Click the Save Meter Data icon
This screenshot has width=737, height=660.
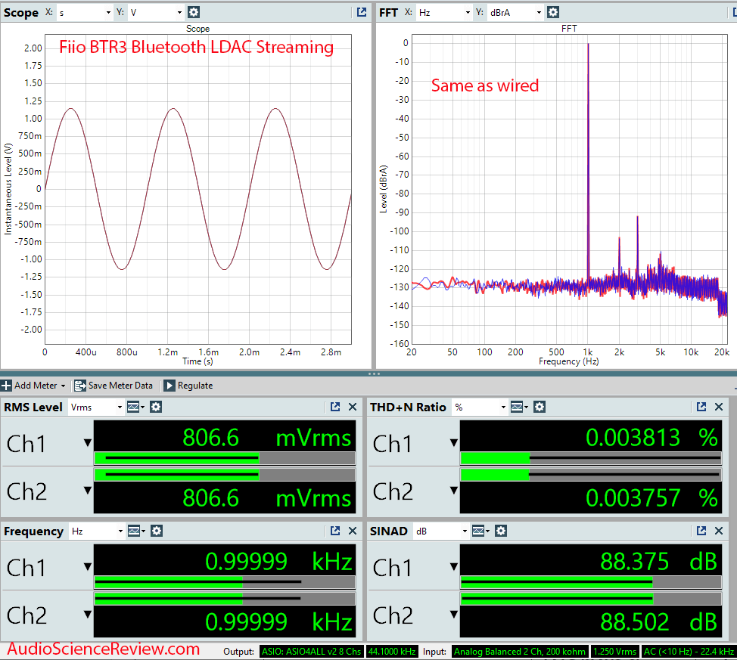point(80,386)
